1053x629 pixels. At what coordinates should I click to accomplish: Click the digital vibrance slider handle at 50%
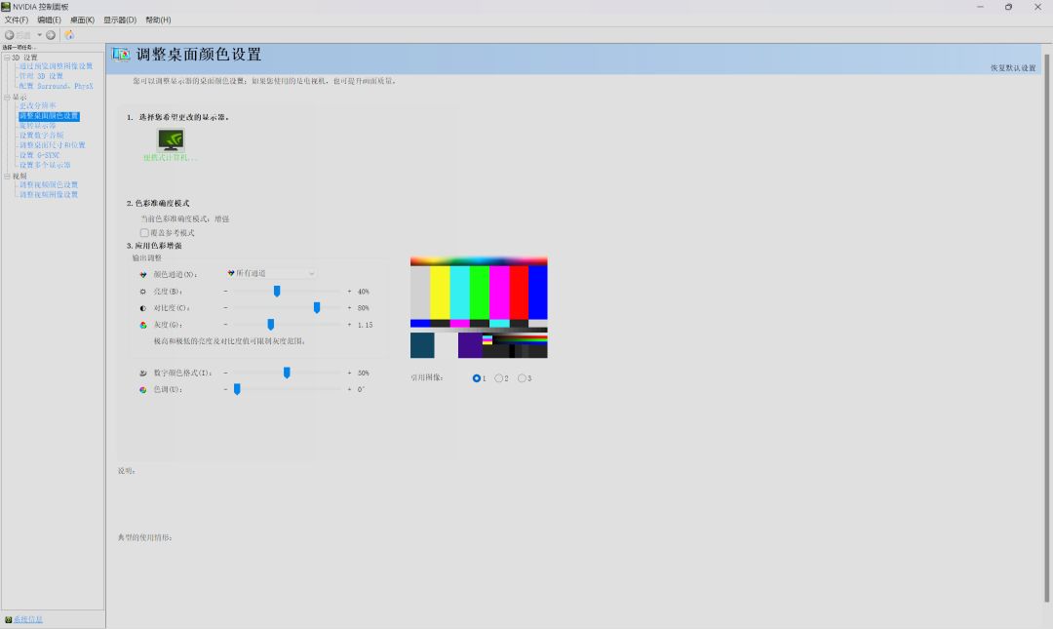[287, 373]
